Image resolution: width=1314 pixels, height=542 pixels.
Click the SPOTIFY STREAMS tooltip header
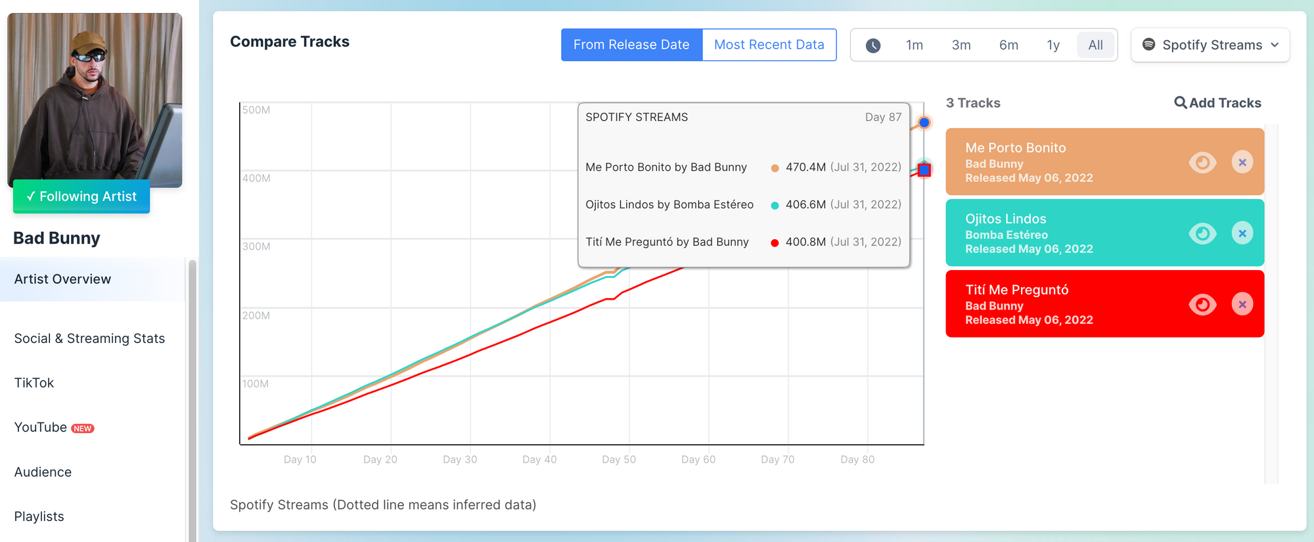[x=637, y=117]
